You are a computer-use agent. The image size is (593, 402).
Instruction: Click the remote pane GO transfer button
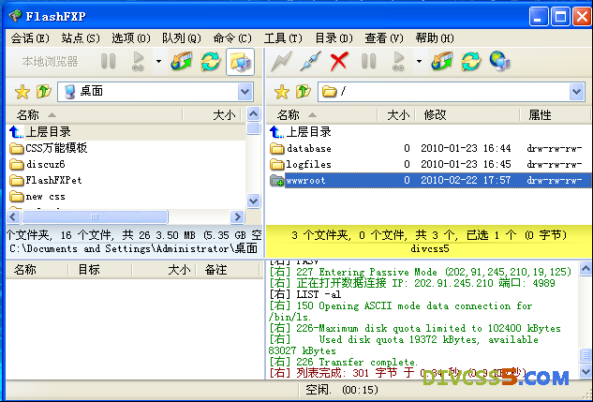click(398, 61)
